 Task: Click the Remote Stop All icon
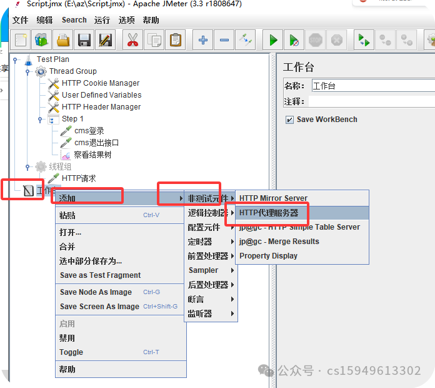pos(385,40)
